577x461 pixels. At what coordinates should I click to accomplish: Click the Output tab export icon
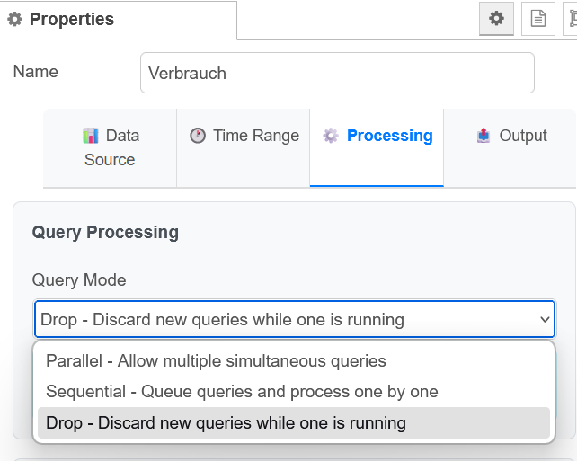(484, 136)
